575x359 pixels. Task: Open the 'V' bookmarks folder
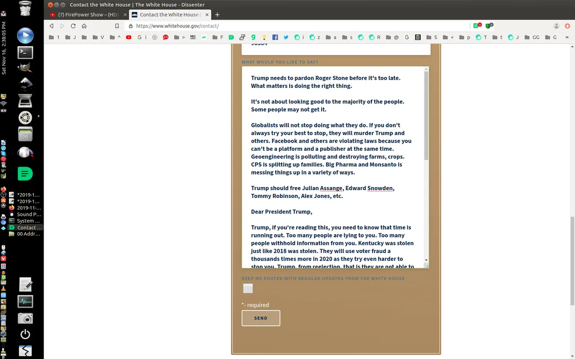[x=98, y=38]
